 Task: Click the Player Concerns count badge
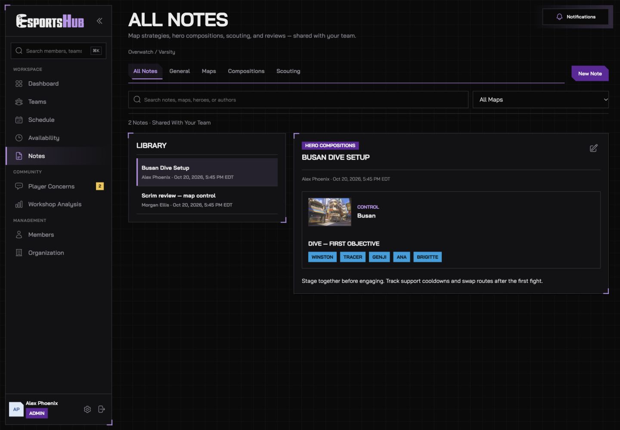(x=100, y=186)
